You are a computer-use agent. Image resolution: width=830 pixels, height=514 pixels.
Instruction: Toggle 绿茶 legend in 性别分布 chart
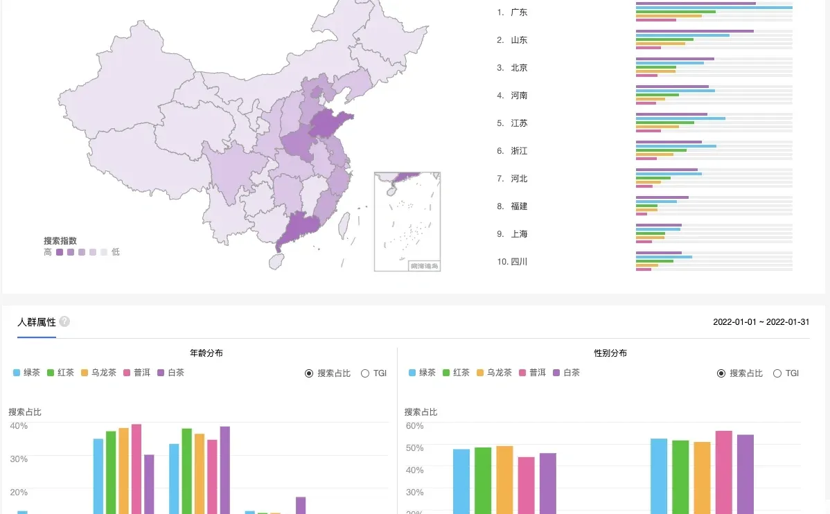(422, 373)
